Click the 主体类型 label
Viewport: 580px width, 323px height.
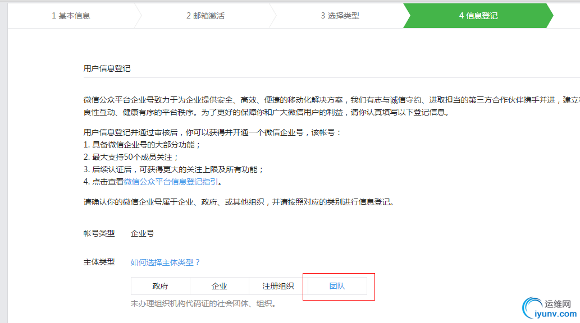click(99, 262)
